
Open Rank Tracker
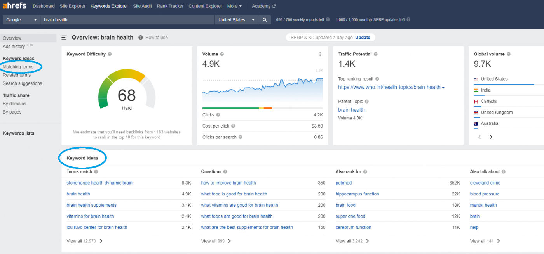[x=170, y=6]
